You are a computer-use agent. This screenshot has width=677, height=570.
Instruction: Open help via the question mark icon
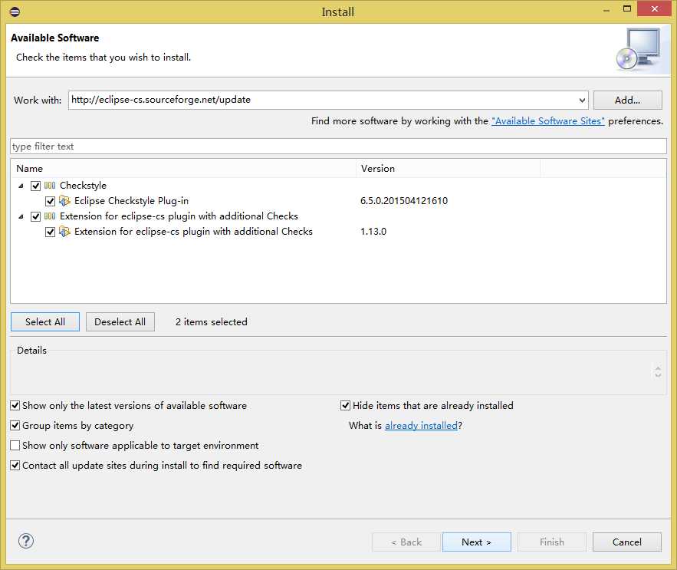(x=26, y=541)
